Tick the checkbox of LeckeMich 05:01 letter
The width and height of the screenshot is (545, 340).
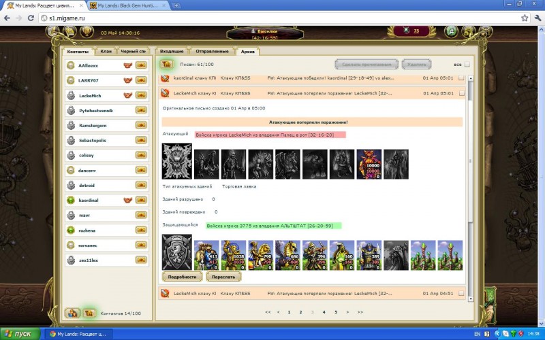[461, 93]
